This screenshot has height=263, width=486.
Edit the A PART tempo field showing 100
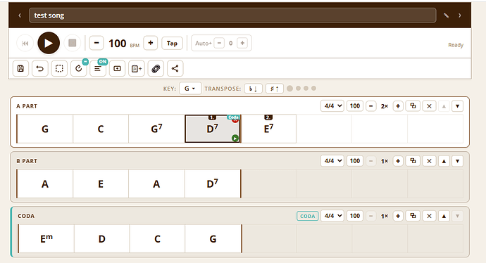355,105
